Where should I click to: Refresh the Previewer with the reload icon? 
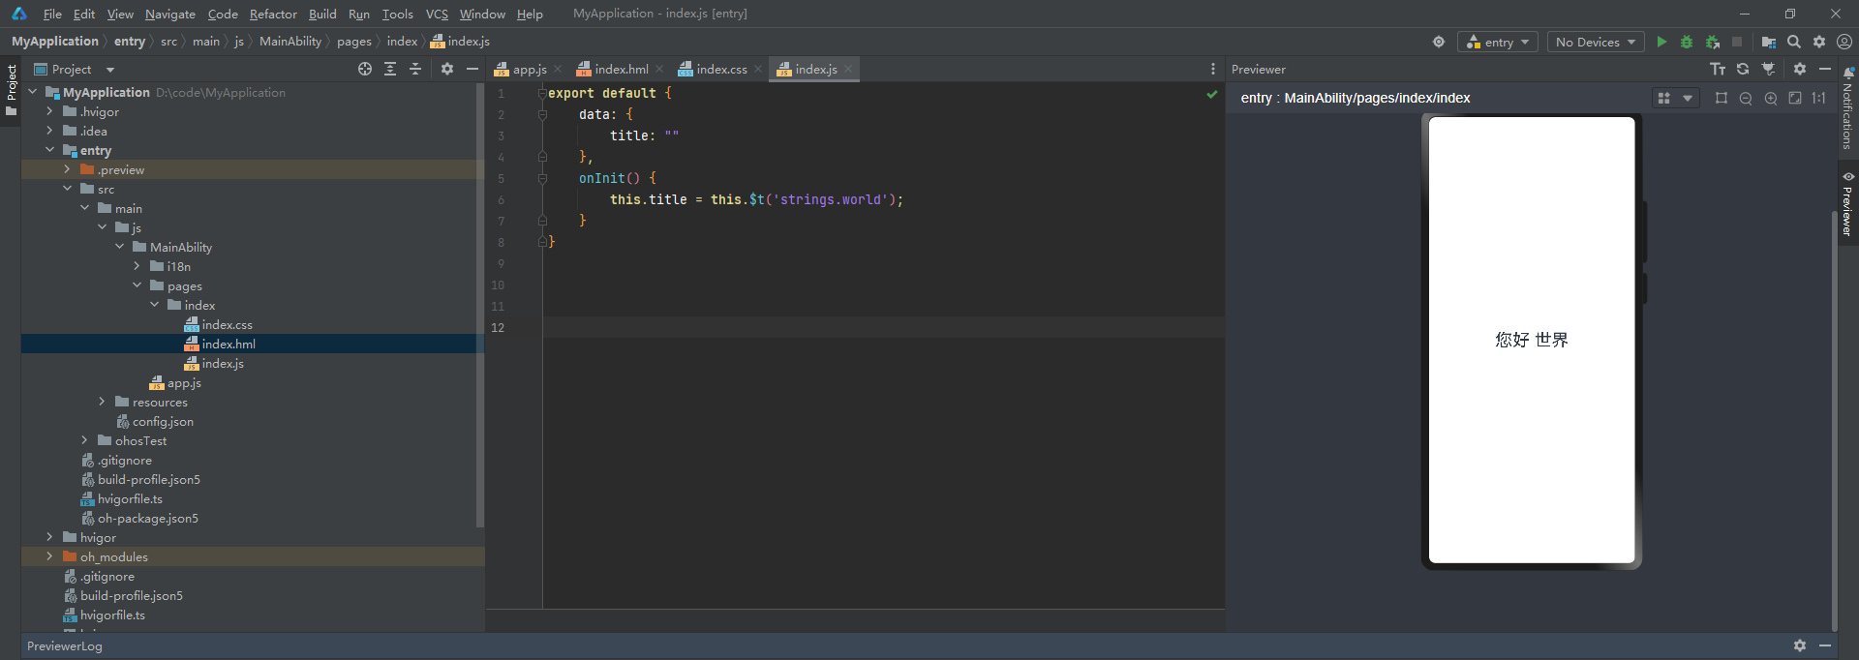1743,69
